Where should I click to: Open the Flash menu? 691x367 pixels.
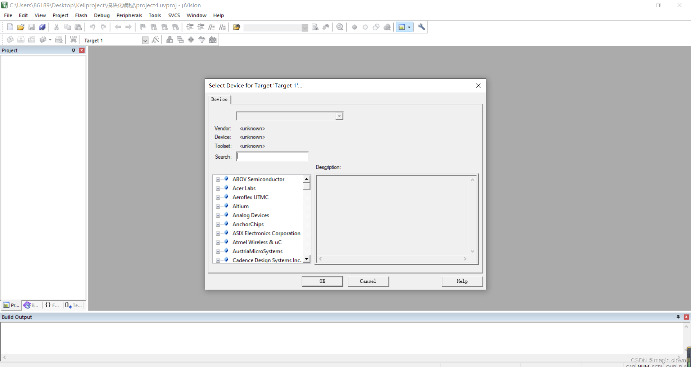click(81, 15)
